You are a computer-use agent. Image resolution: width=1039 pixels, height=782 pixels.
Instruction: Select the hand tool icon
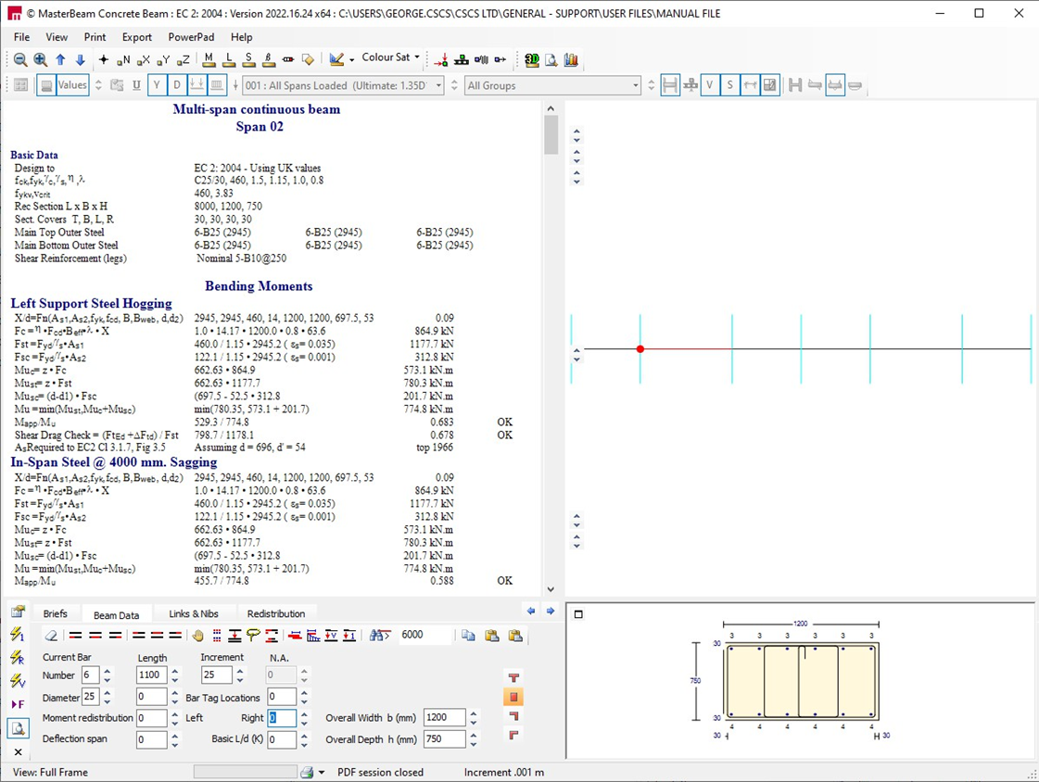[197, 636]
